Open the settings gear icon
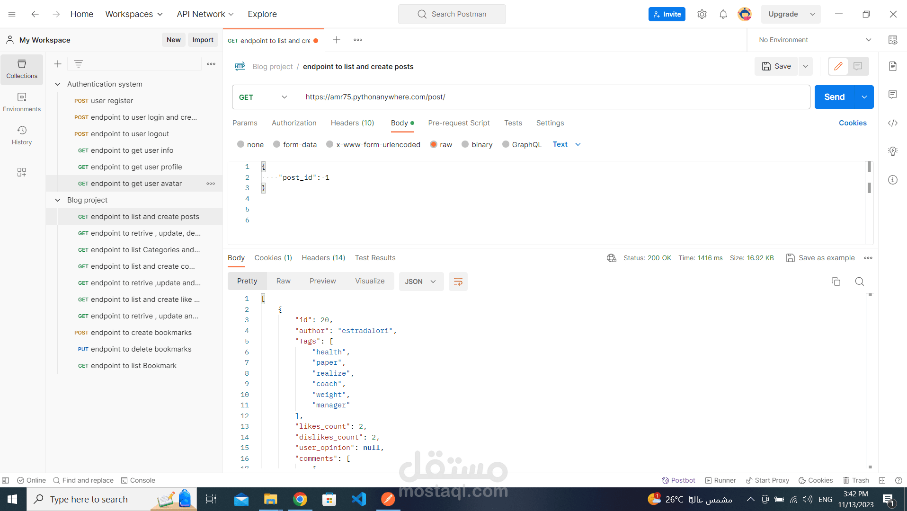907x511 pixels. point(702,14)
